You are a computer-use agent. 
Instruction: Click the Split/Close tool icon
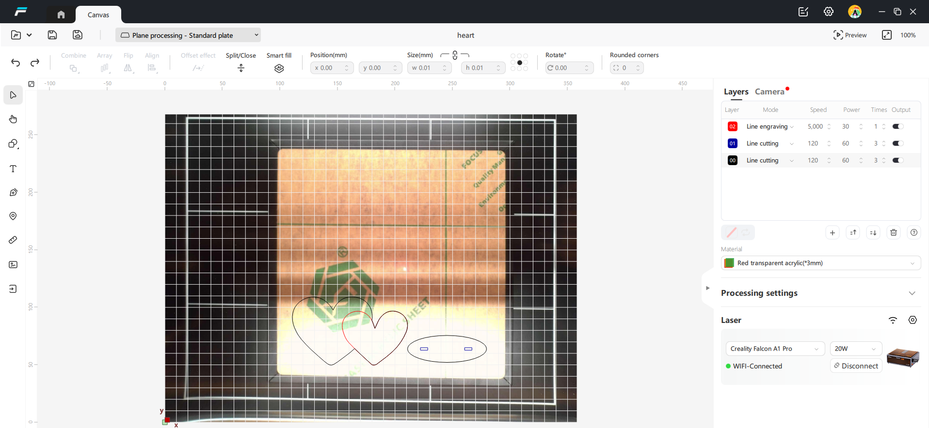pyautogui.click(x=241, y=68)
